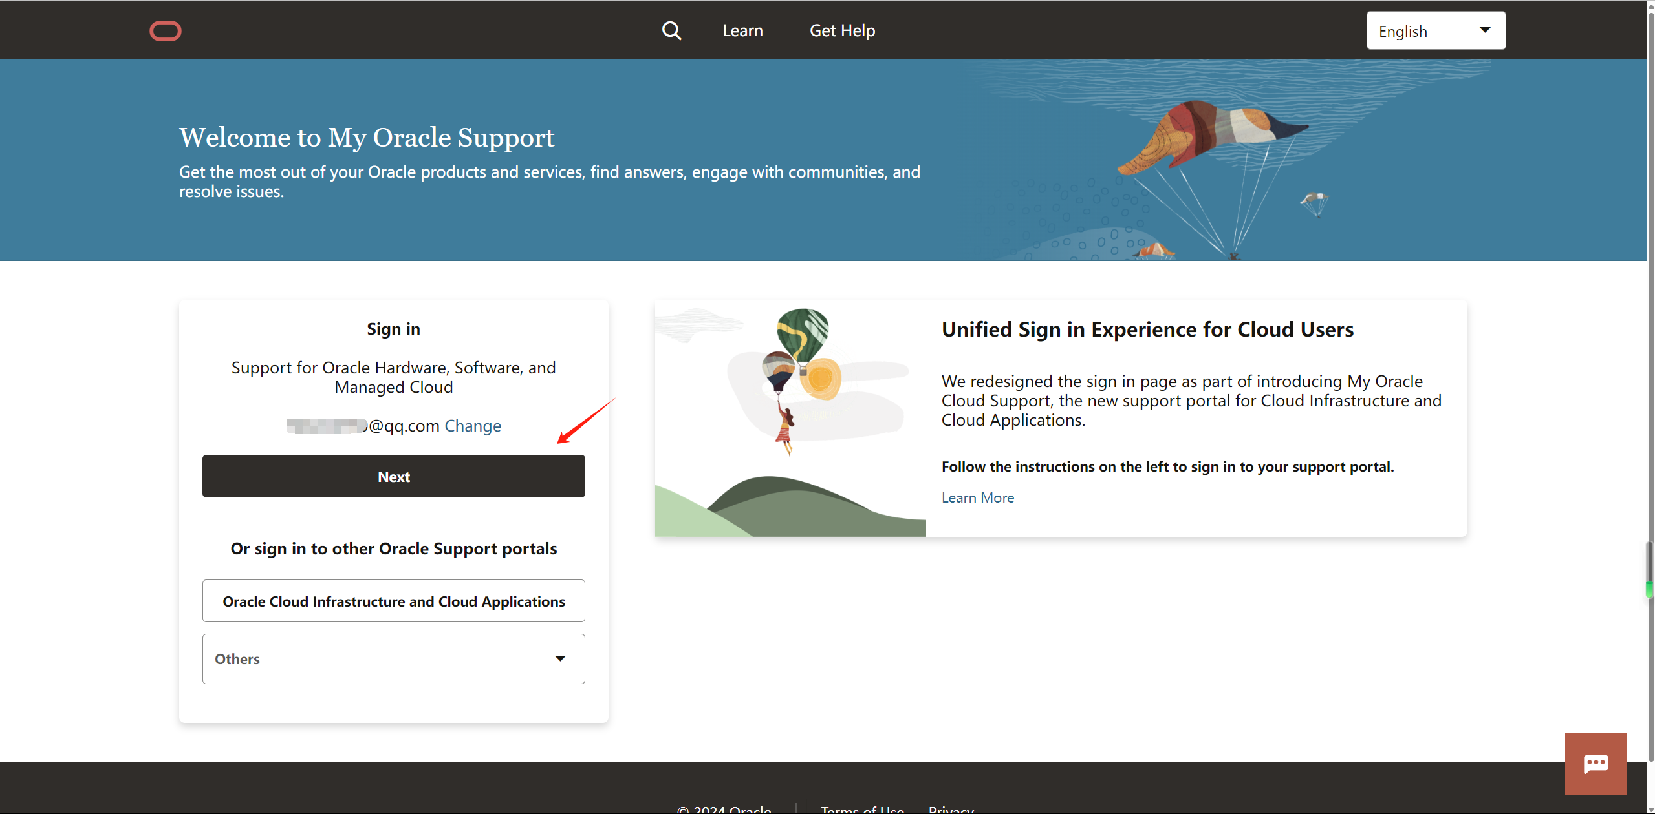This screenshot has height=814, width=1655.
Task: Click the Unified Sign in Experience heading
Action: tap(1147, 329)
